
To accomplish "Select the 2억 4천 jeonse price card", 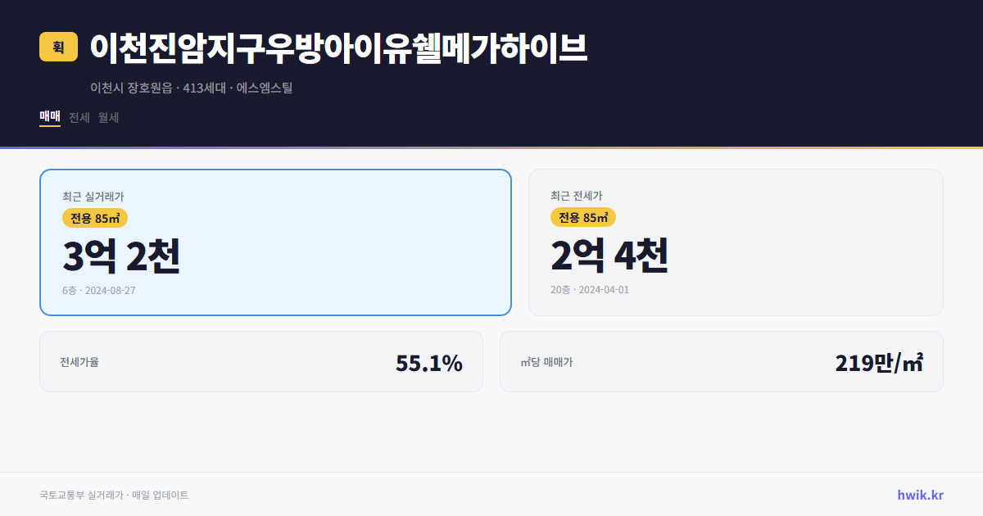I will (x=736, y=242).
